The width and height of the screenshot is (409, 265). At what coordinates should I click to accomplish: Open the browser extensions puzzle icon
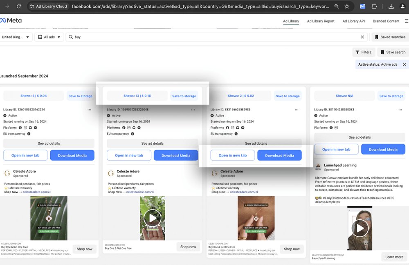[374, 7]
